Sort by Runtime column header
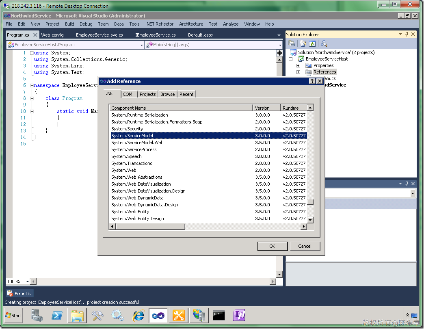 click(x=294, y=108)
